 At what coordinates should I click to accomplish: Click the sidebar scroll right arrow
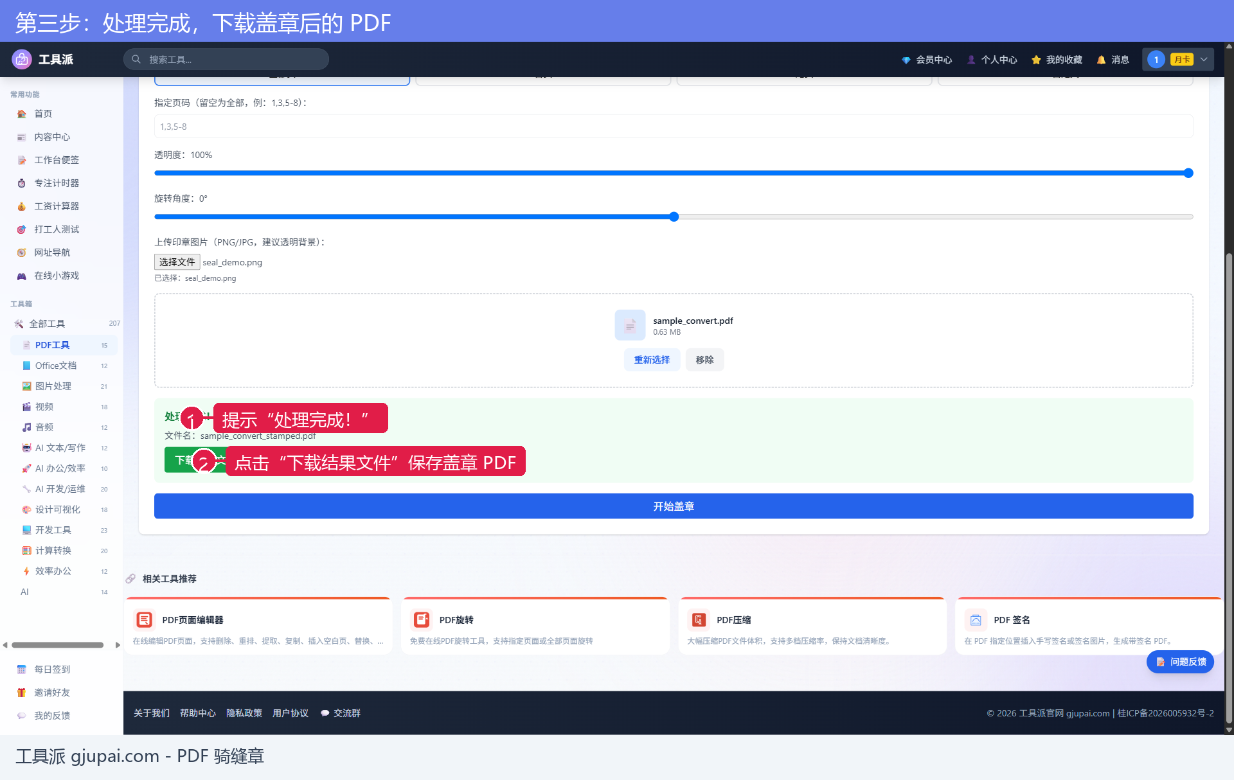118,645
